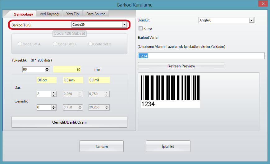Select the mm unit radio button
This screenshot has height=164, width=270.
pos(66,80)
